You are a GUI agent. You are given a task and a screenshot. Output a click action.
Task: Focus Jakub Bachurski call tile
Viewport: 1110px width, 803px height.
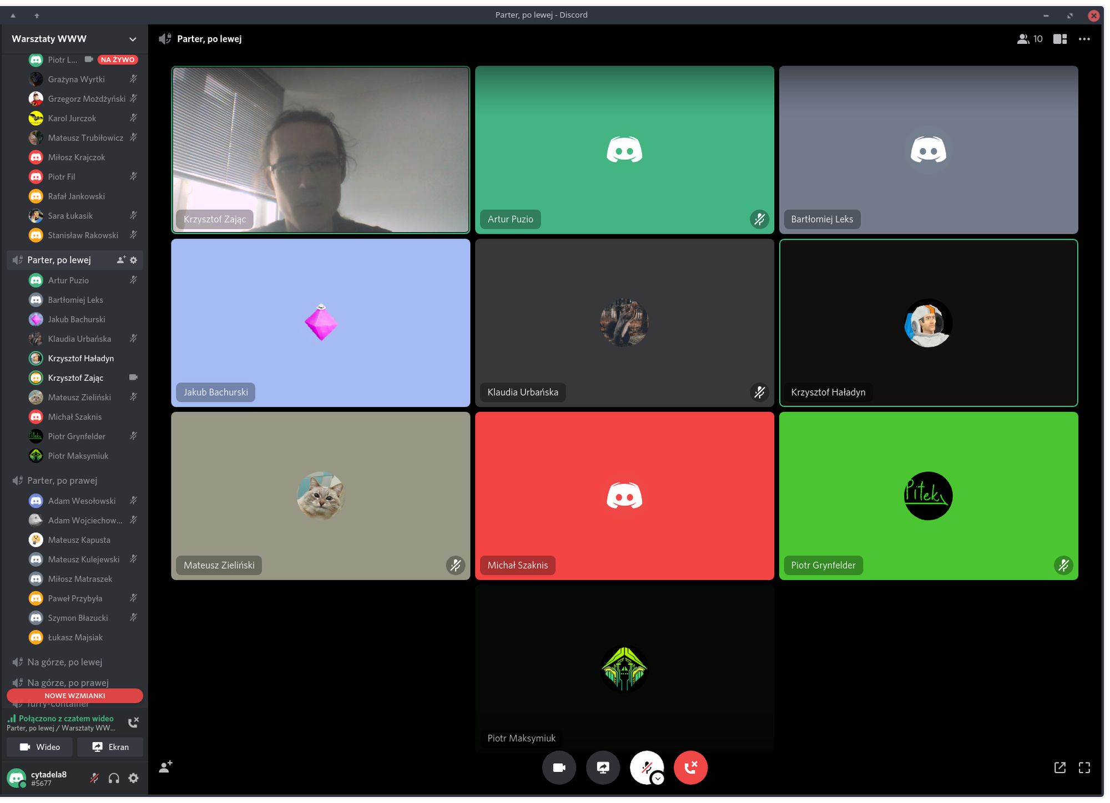[321, 323]
